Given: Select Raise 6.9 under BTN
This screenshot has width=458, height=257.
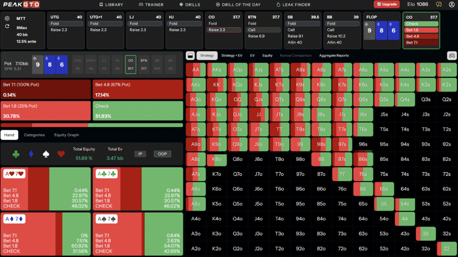Looking at the screenshot, I should [257, 36].
